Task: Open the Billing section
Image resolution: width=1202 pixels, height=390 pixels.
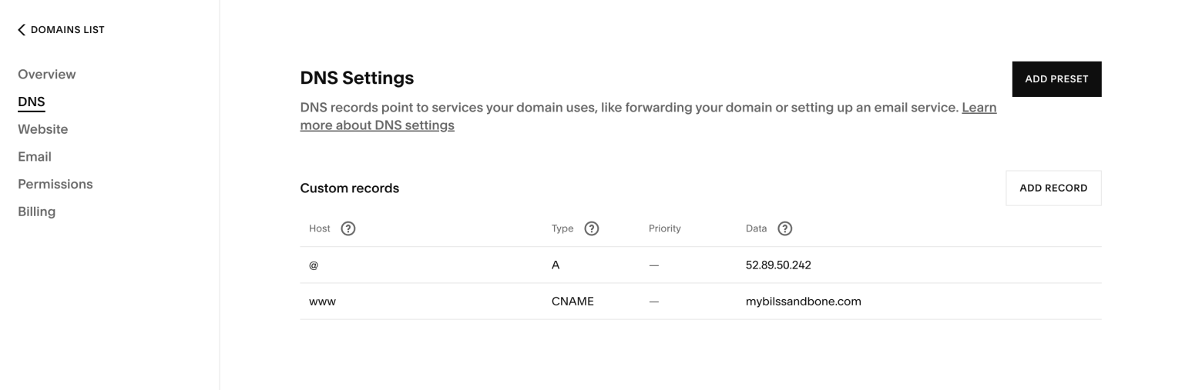Action: click(x=37, y=212)
